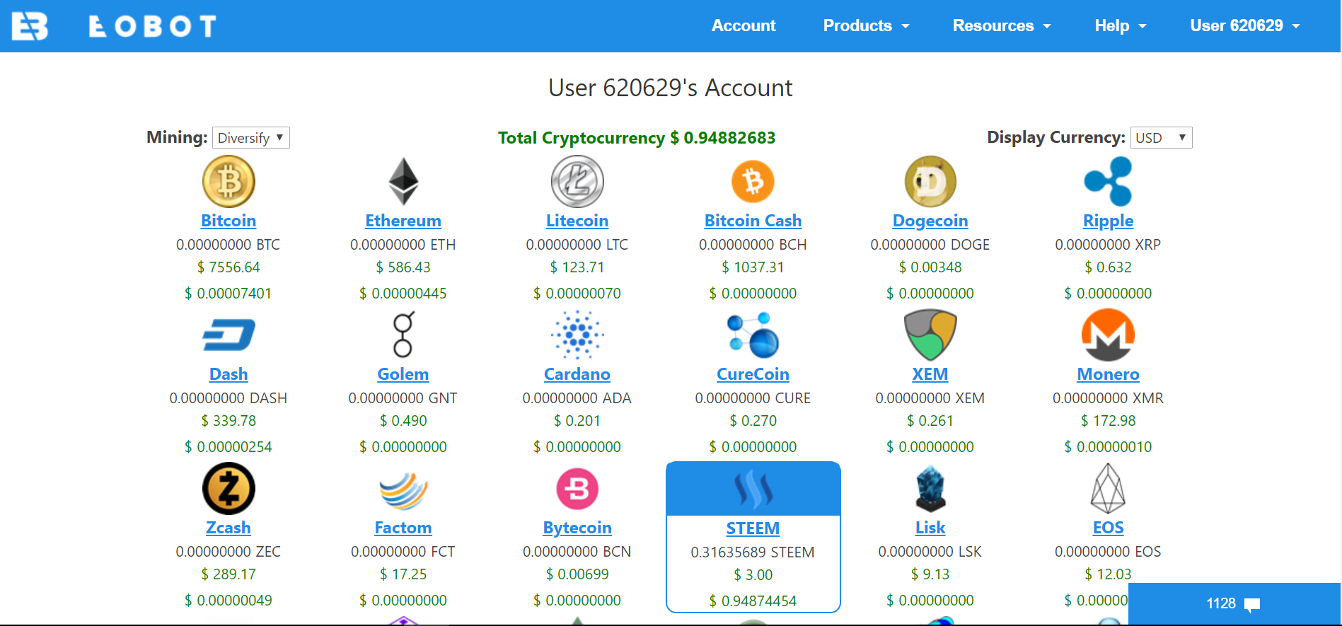This screenshot has width=1342, height=626.
Task: Open the XEM link
Action: click(930, 374)
